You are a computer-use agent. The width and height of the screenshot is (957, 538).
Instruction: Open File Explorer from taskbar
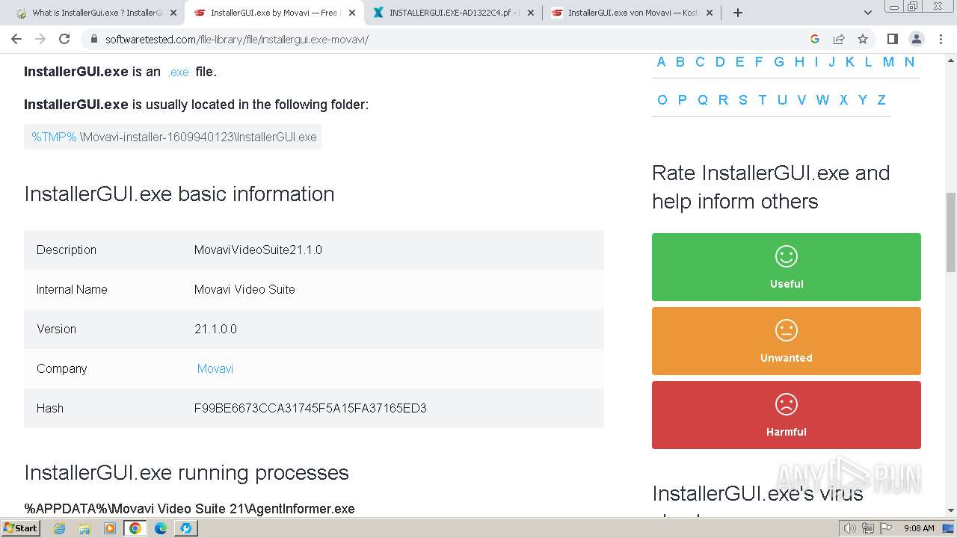point(84,528)
